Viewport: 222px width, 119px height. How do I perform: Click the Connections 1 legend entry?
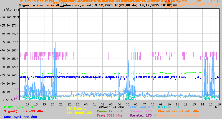point(109,111)
